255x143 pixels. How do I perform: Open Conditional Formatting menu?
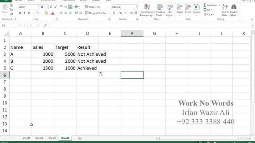click(147, 10)
